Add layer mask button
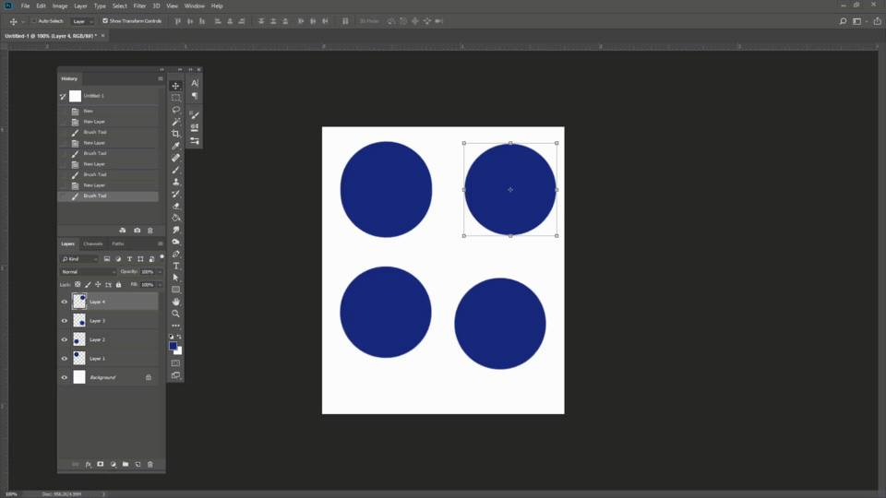 [101, 464]
